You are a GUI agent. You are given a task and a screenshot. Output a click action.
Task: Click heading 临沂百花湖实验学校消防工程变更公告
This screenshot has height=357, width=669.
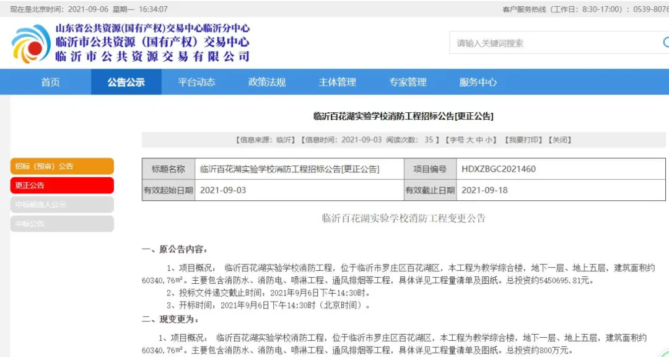tap(404, 218)
